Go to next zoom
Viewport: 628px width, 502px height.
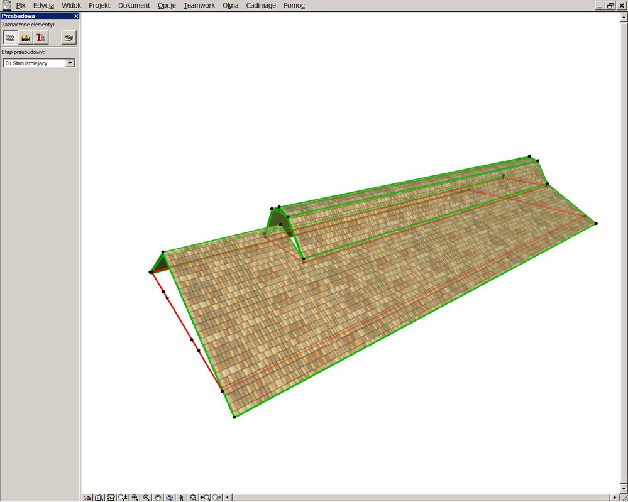tap(217, 498)
